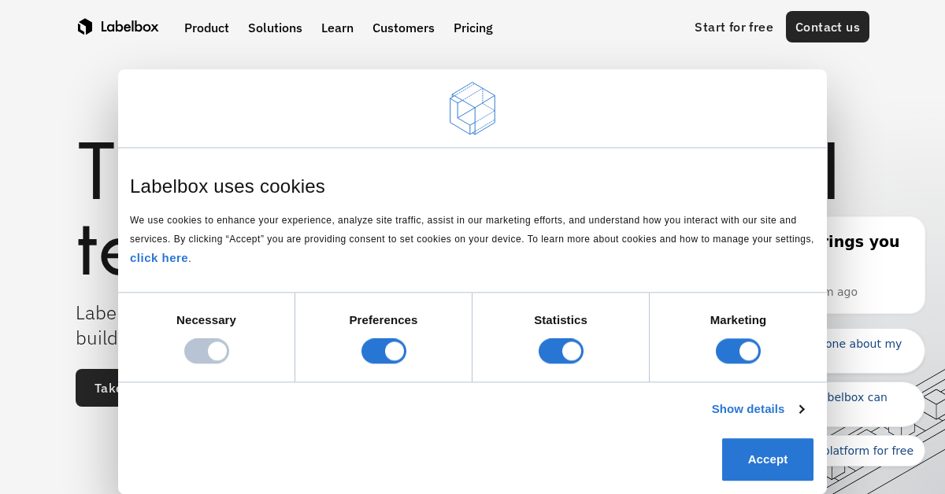Click the 'Preferences' category label
Screen dimensions: 945x494
[x=384, y=319]
